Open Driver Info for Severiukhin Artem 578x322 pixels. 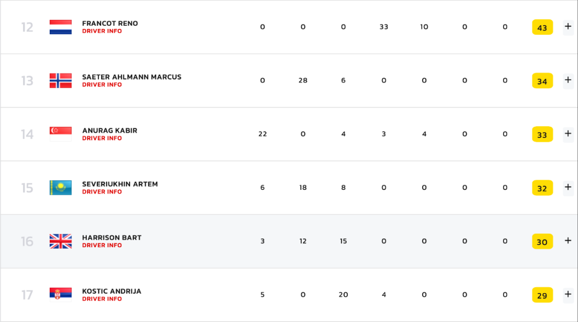point(102,192)
